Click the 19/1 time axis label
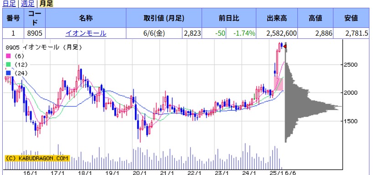 113,173
